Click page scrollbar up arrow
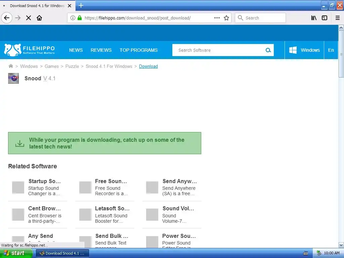Screen dimensions: 344x258 (341, 28)
